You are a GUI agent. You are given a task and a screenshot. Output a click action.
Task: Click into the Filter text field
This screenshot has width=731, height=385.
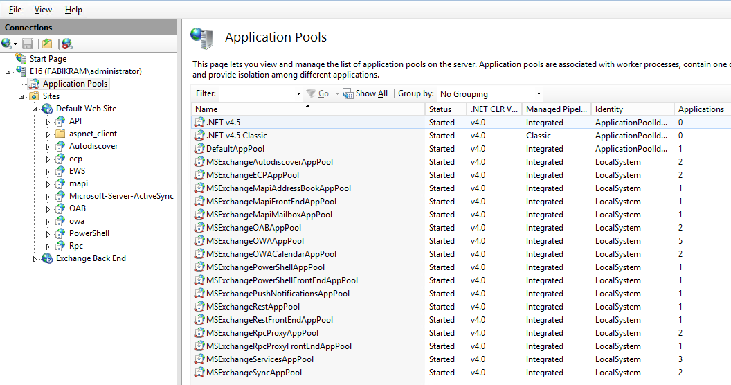[x=258, y=93]
